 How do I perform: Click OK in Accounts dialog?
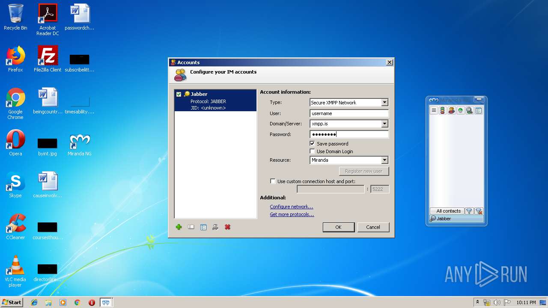[338, 227]
